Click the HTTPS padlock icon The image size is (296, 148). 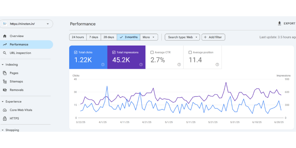[x=5, y=118]
